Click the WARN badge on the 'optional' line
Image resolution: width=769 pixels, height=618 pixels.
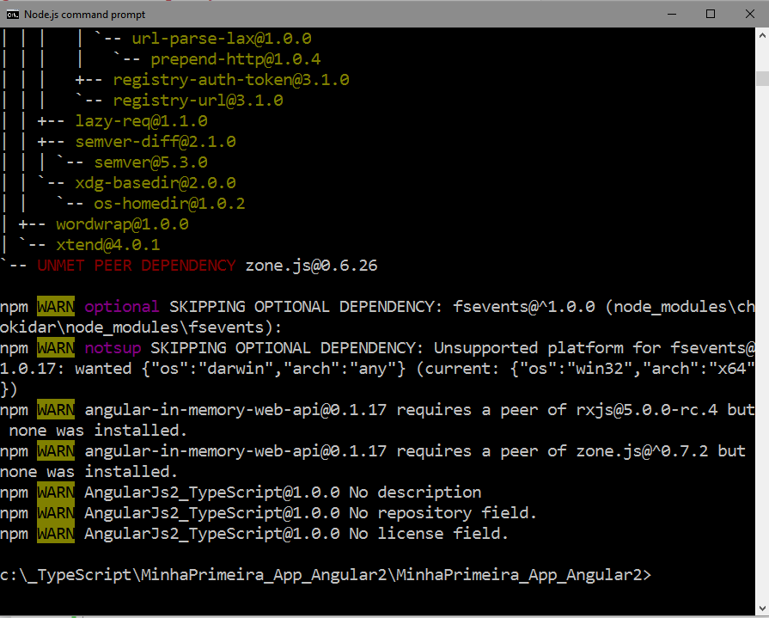(x=56, y=307)
